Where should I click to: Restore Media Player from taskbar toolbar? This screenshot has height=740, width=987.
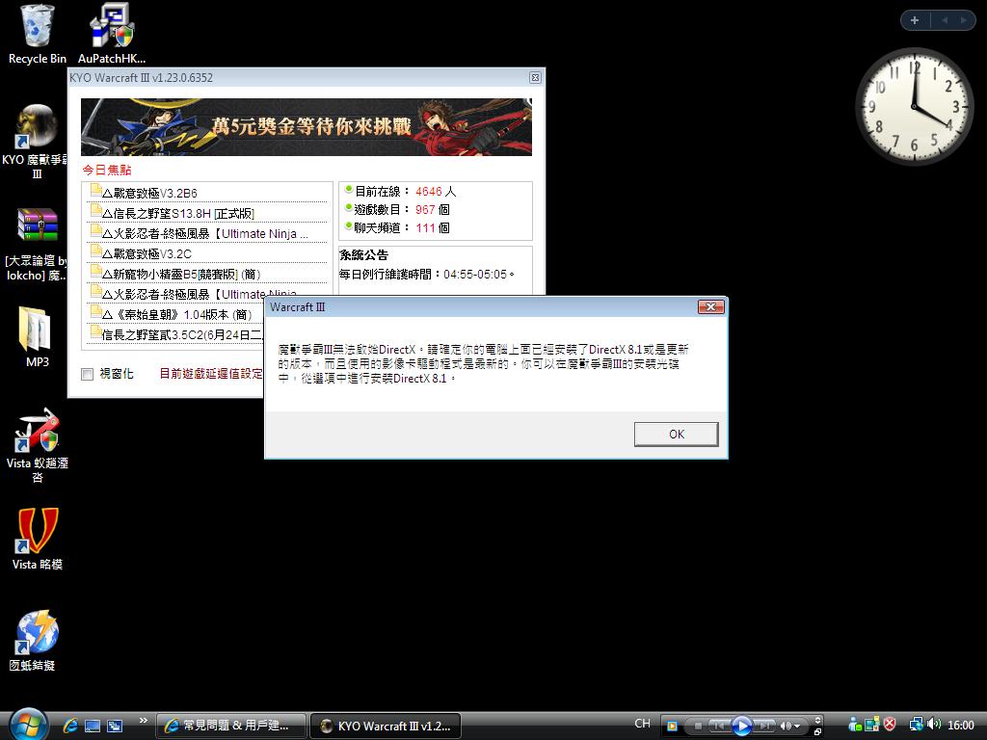tap(817, 732)
